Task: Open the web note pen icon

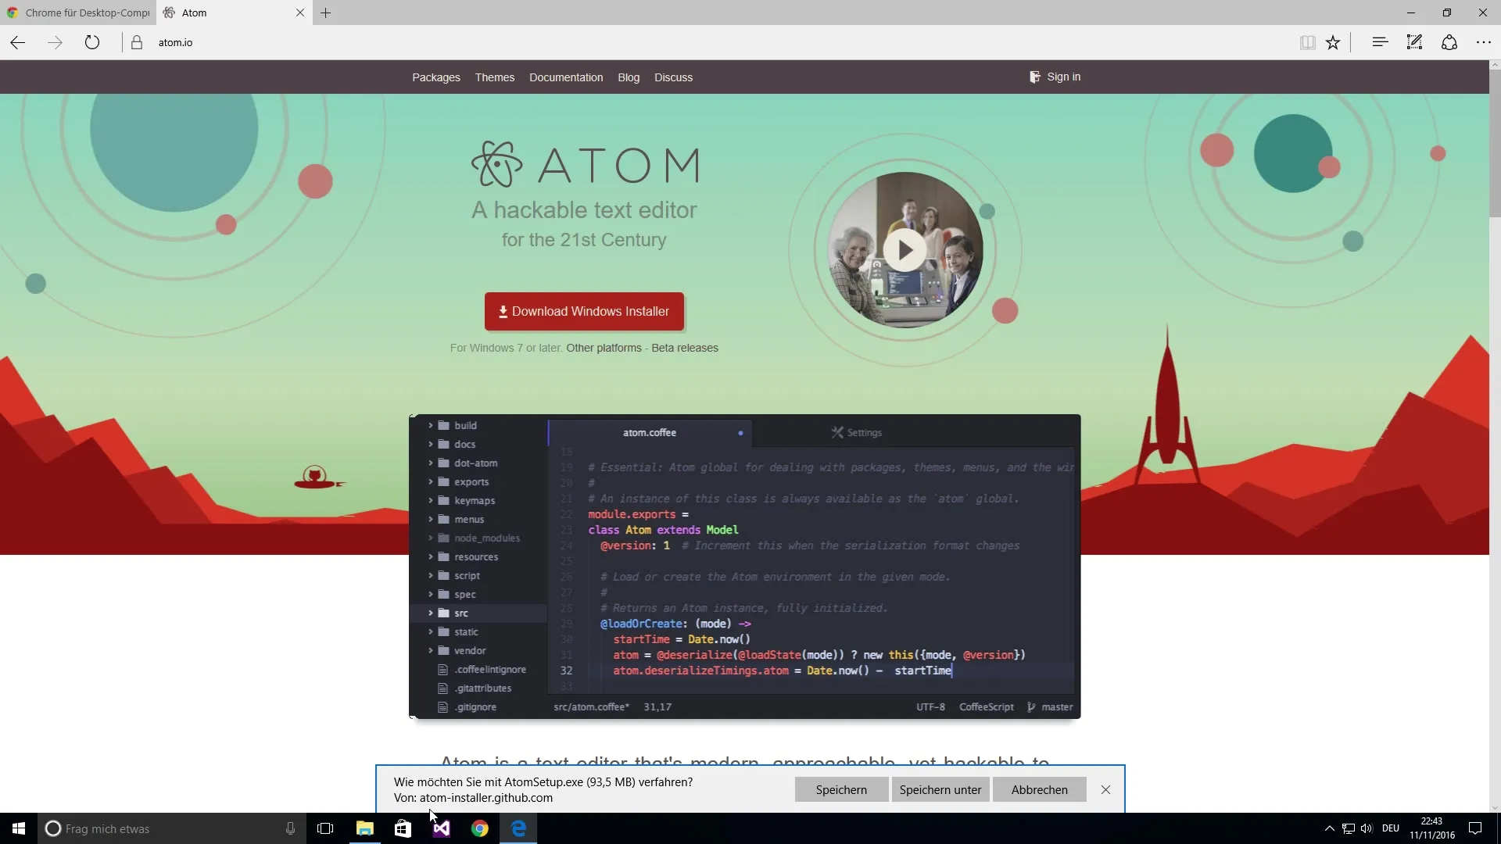Action: click(1414, 42)
